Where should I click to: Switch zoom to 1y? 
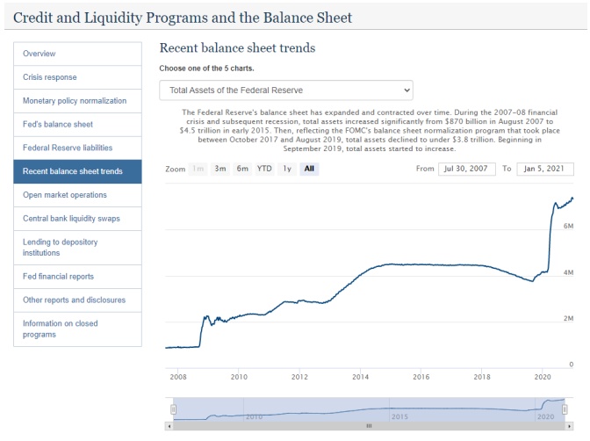pyautogui.click(x=286, y=169)
